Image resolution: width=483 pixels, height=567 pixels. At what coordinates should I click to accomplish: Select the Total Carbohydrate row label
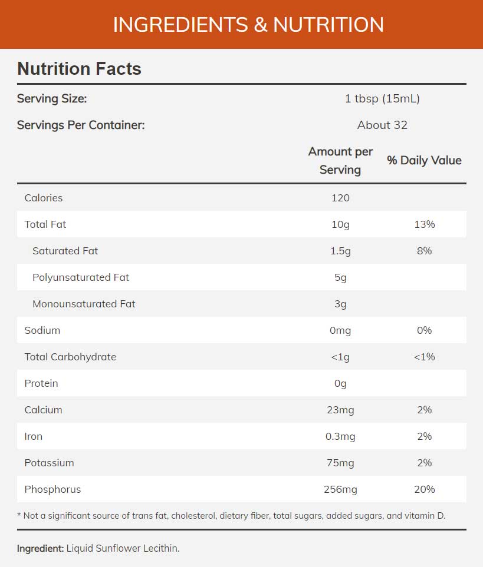click(70, 357)
